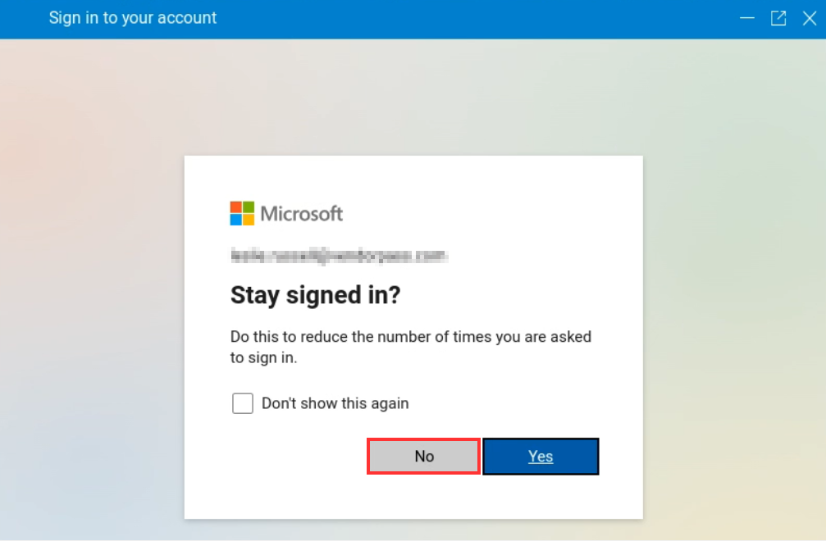The width and height of the screenshot is (826, 541).
Task: Click the red square of the Microsoft logo
Action: click(x=236, y=207)
